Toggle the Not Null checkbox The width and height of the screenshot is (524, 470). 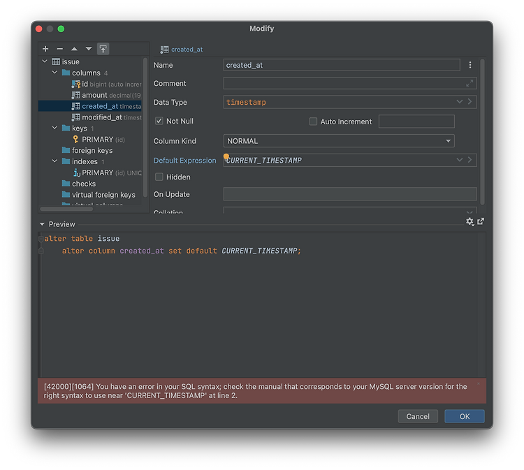click(x=159, y=121)
